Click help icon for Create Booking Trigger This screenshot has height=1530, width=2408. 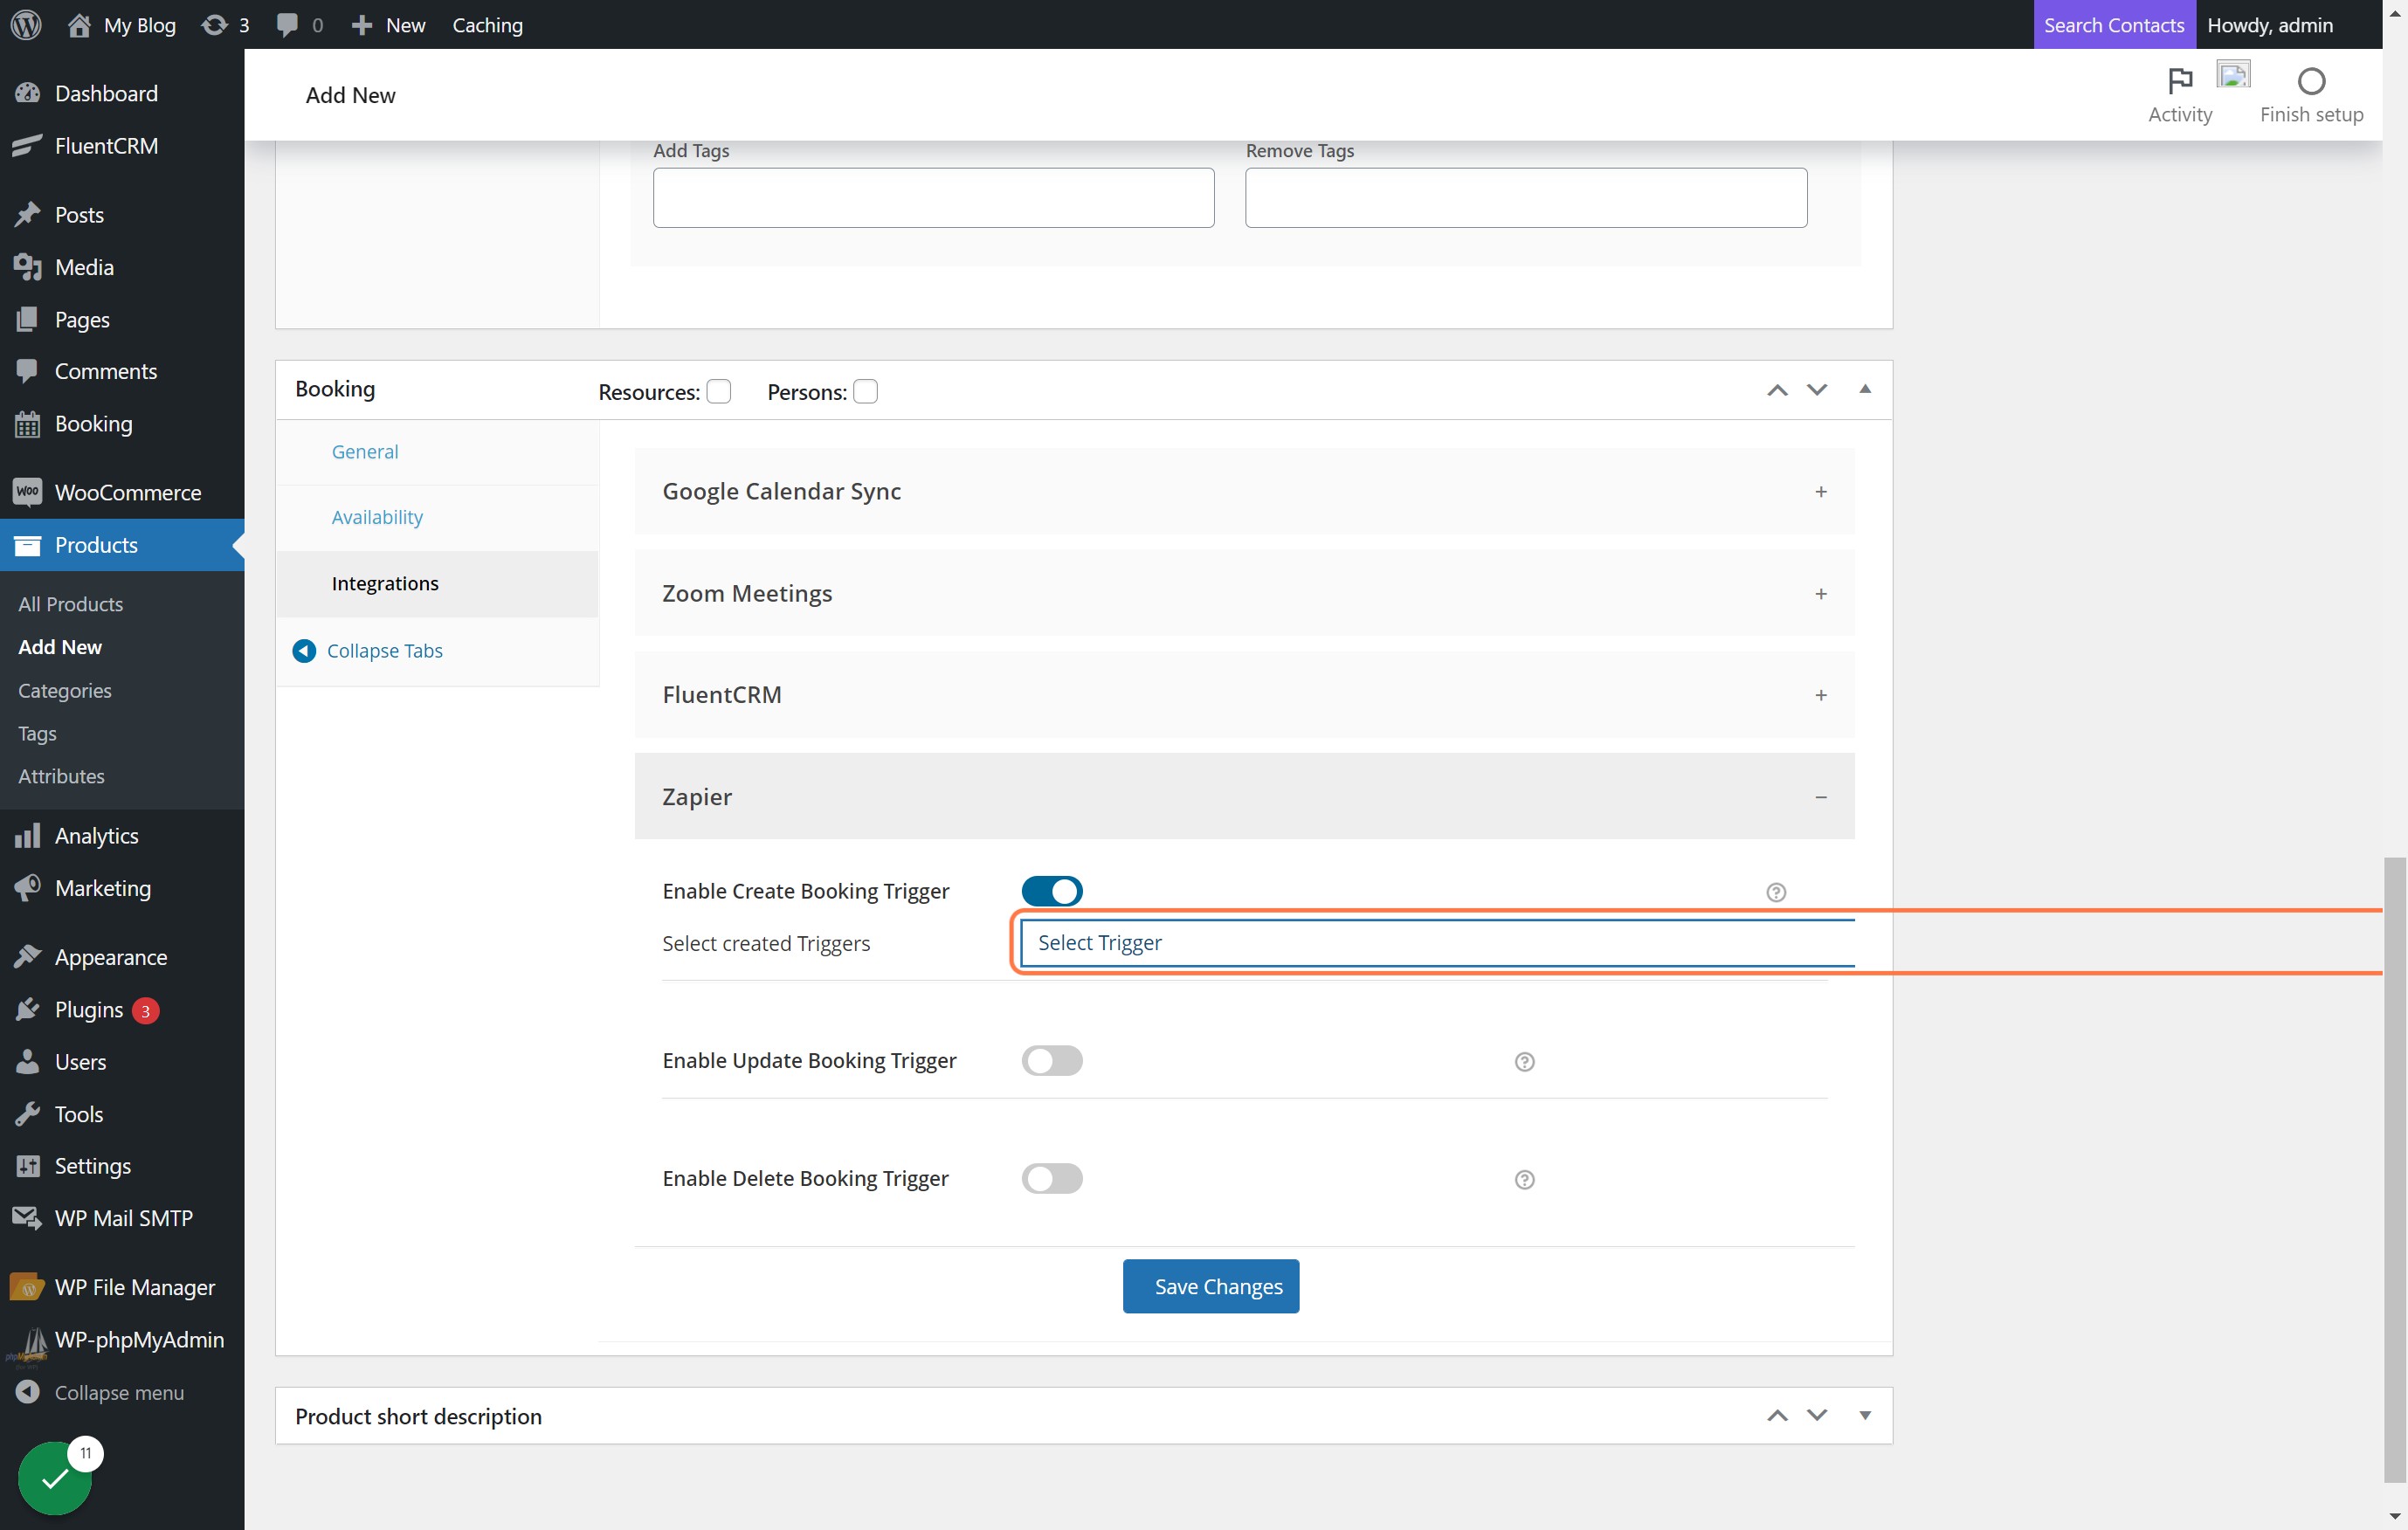tap(1776, 892)
